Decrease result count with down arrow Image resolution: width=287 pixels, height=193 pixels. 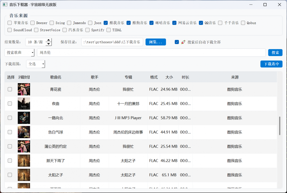[49, 44]
